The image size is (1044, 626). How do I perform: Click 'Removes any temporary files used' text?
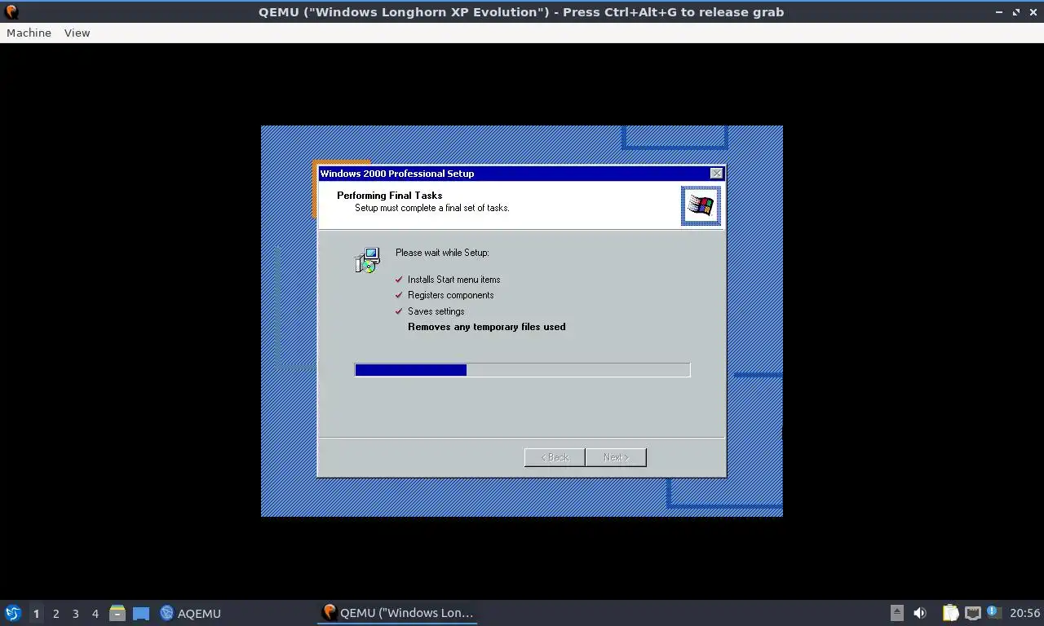point(486,327)
